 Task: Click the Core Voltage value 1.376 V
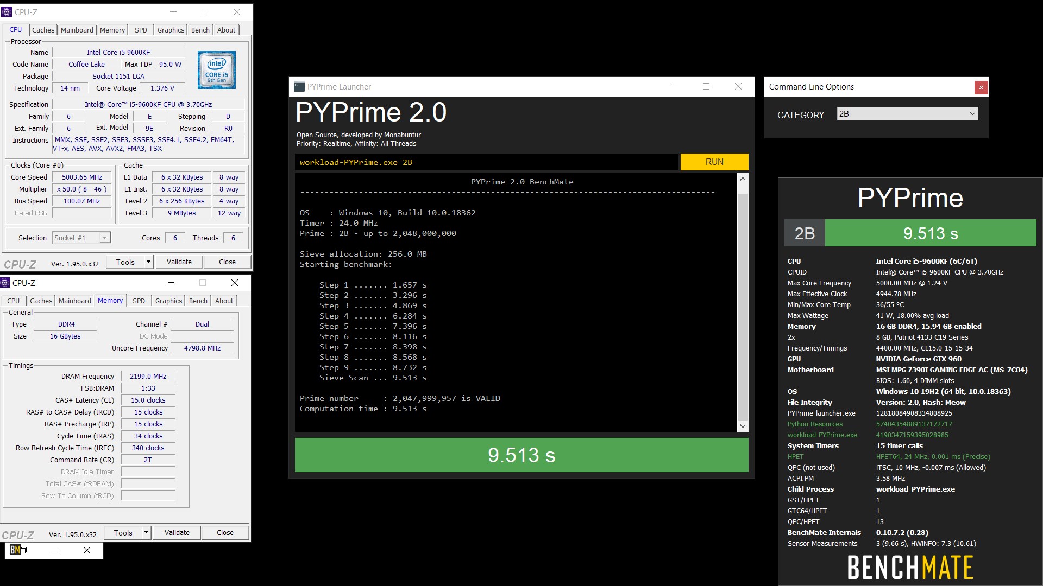[162, 88]
